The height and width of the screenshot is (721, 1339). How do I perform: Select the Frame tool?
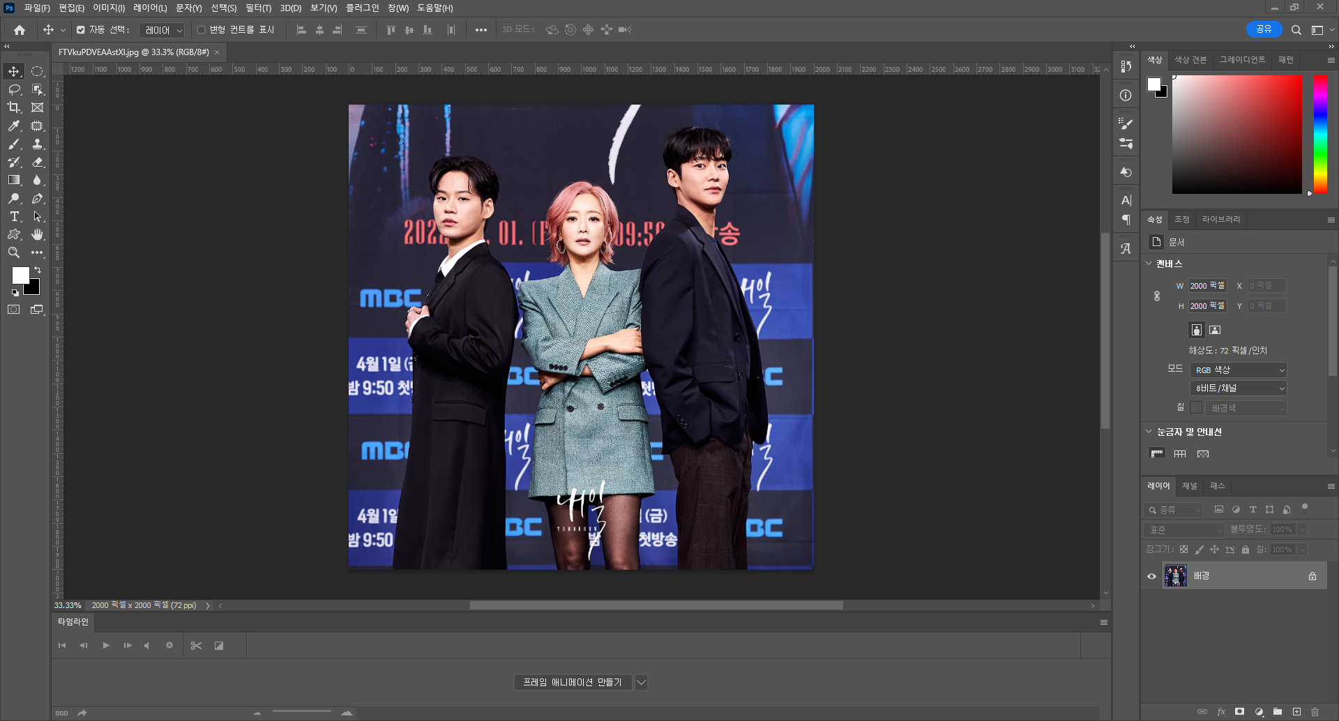point(38,107)
